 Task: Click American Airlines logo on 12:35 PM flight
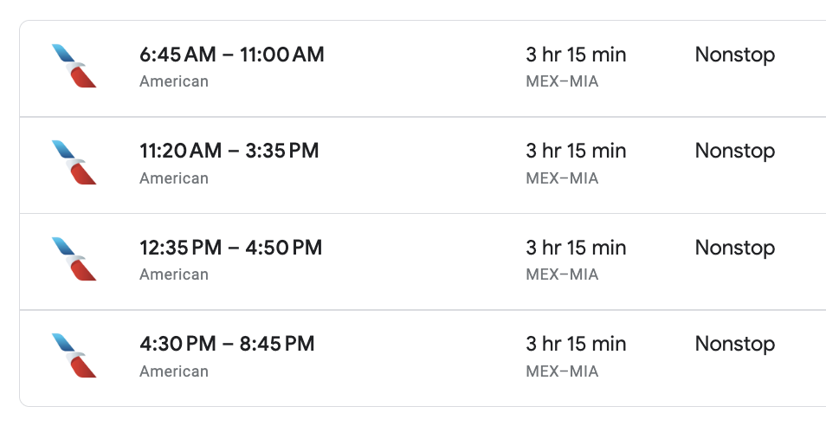pos(74,259)
